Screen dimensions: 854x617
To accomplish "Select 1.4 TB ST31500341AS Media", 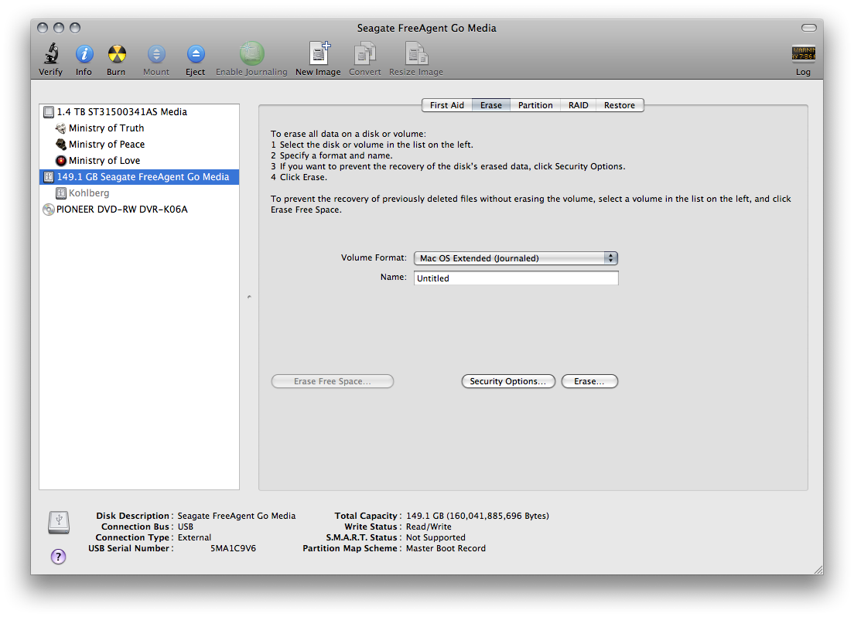I will (x=139, y=112).
